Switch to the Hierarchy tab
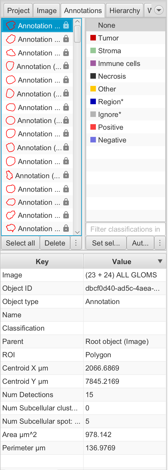Image resolution: width=168 pixels, height=470 pixels. click(x=125, y=11)
